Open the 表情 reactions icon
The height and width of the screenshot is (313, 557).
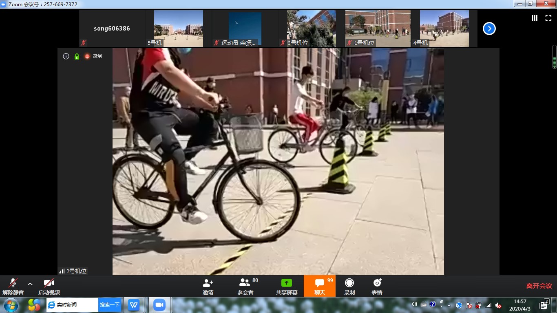pyautogui.click(x=377, y=286)
